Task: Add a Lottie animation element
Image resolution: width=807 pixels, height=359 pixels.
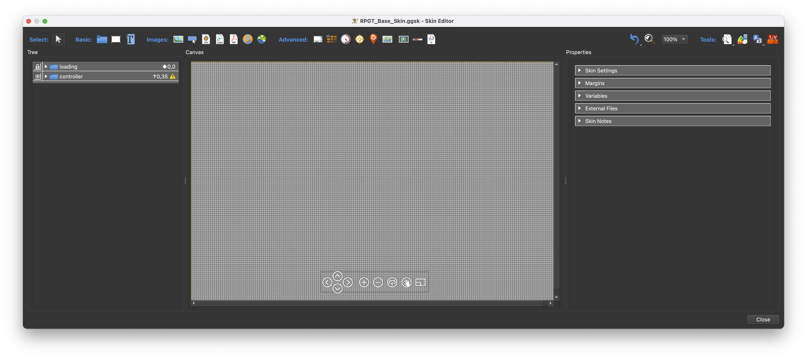Action: [220, 39]
